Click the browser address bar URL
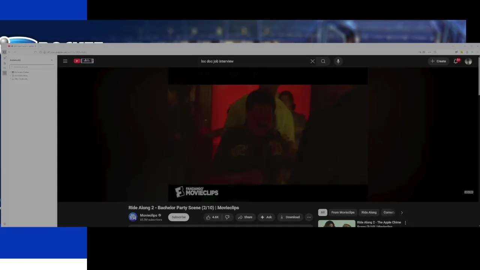This screenshot has width=480, height=270. click(69, 52)
